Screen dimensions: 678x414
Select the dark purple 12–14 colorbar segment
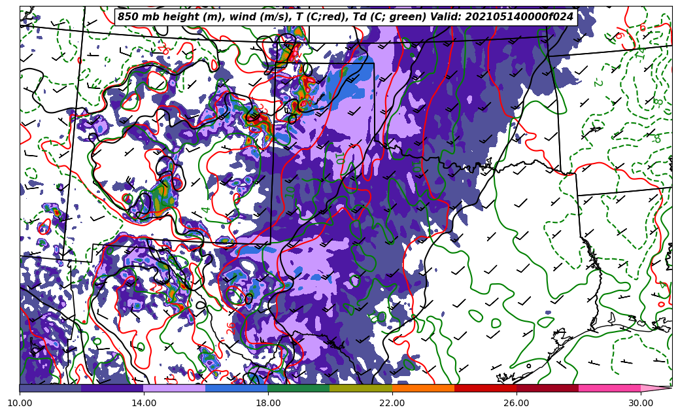[x=112, y=388]
